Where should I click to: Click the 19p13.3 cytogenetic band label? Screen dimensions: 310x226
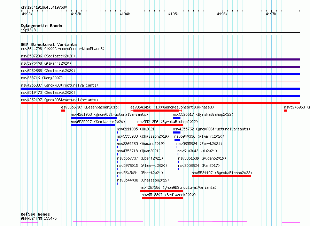[28, 30]
